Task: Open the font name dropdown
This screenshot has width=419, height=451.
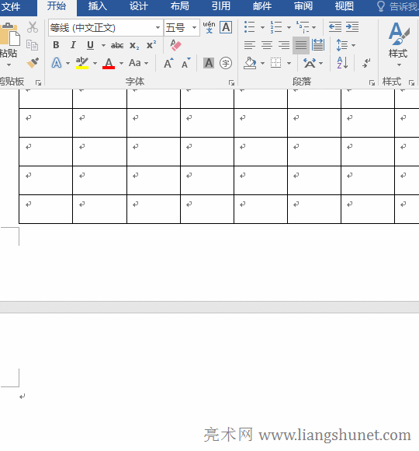Action: 158,28
